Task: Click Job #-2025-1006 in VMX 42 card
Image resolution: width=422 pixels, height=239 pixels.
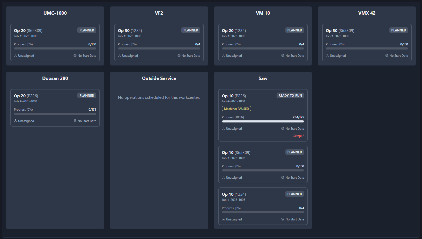Action: (337, 36)
